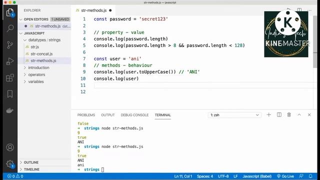This screenshot has height=180, width=320.
Task: Switch to the Problems tab
Action: 86,115
